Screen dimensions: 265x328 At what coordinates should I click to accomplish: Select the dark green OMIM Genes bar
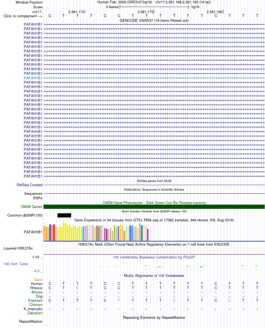[x=154, y=207]
